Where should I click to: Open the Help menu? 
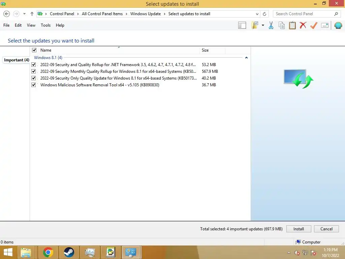pyautogui.click(x=60, y=25)
